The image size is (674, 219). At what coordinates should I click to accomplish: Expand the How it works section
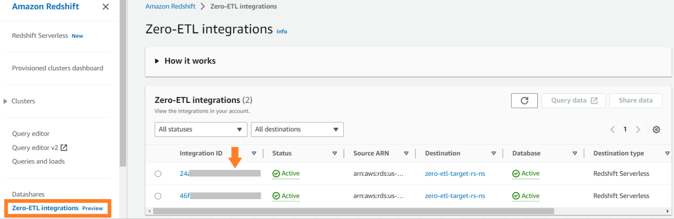pos(185,61)
